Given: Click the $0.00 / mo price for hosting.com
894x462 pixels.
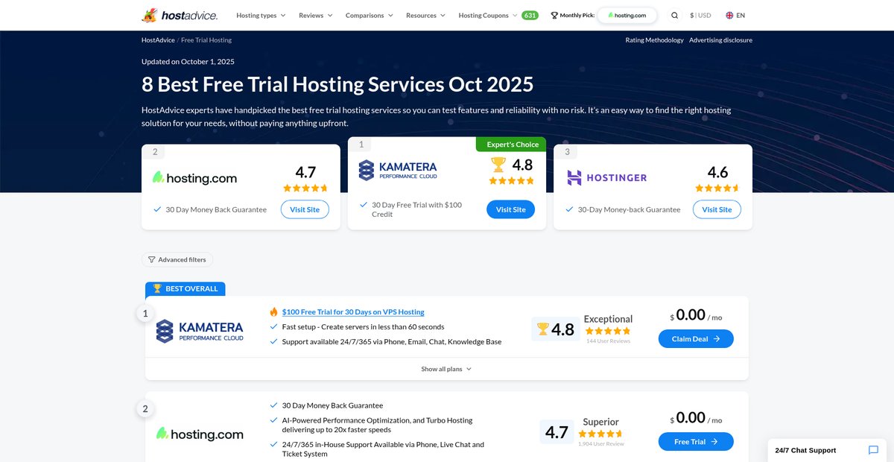Looking at the screenshot, I should (696, 418).
